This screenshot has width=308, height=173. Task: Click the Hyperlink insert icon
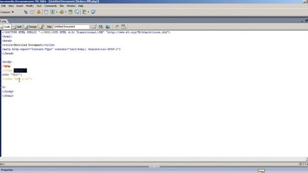tap(26, 12)
